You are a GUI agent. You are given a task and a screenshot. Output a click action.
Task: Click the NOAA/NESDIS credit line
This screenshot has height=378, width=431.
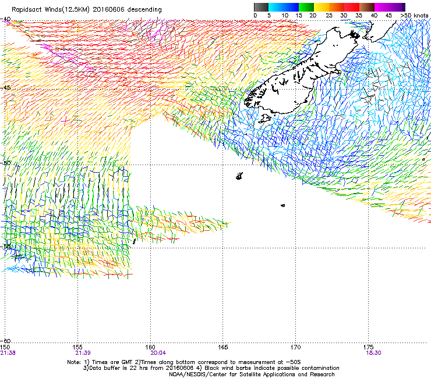252,375
